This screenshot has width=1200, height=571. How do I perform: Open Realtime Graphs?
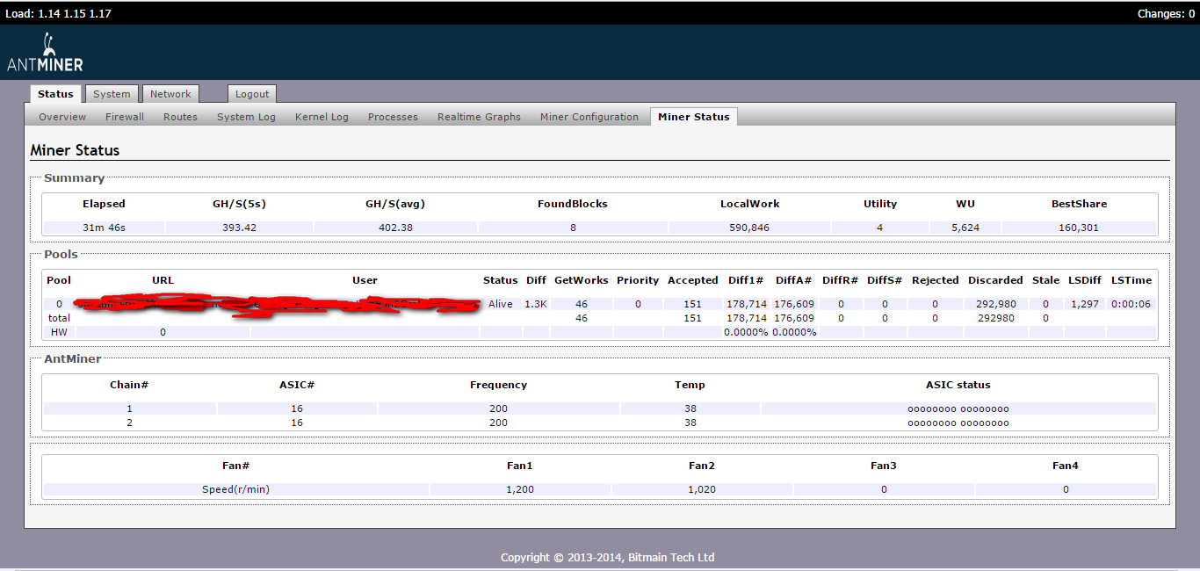pos(479,117)
